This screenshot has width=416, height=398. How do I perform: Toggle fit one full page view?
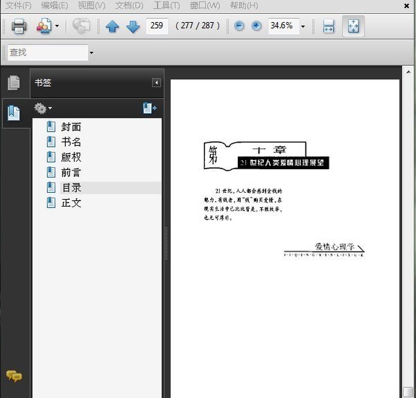pos(353,26)
